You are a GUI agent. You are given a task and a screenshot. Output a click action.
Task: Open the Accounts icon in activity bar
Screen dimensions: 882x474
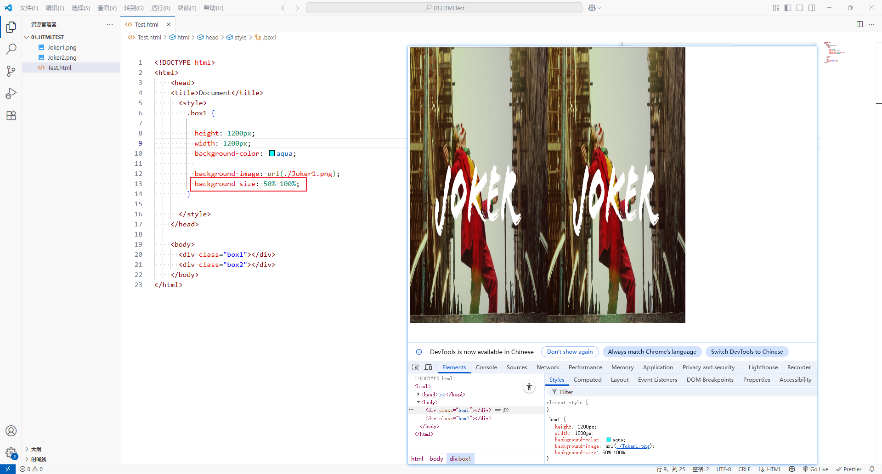(x=11, y=431)
